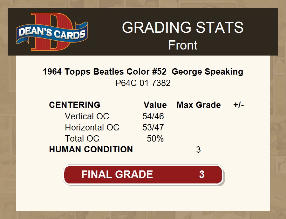This screenshot has width=286, height=219.
Task: Click the card title George Speaking
Action: click(143, 72)
